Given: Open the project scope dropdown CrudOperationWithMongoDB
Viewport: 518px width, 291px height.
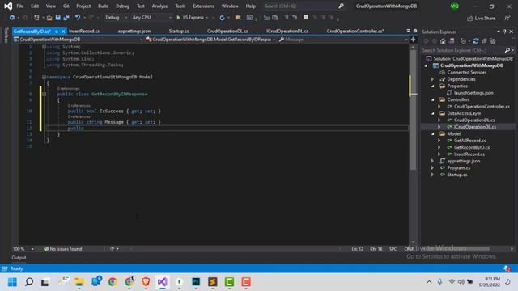Looking at the screenshot, I should coord(79,40).
